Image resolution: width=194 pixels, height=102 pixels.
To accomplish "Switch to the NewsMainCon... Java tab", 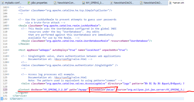I will [x=64, y=3].
